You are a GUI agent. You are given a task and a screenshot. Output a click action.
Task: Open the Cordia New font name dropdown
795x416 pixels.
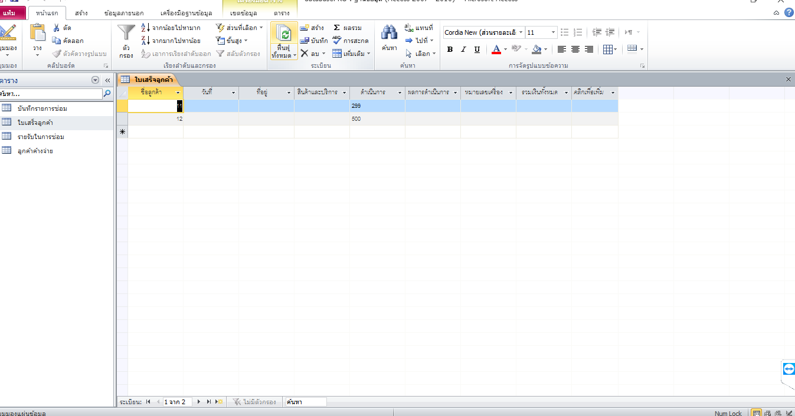pyautogui.click(x=521, y=32)
